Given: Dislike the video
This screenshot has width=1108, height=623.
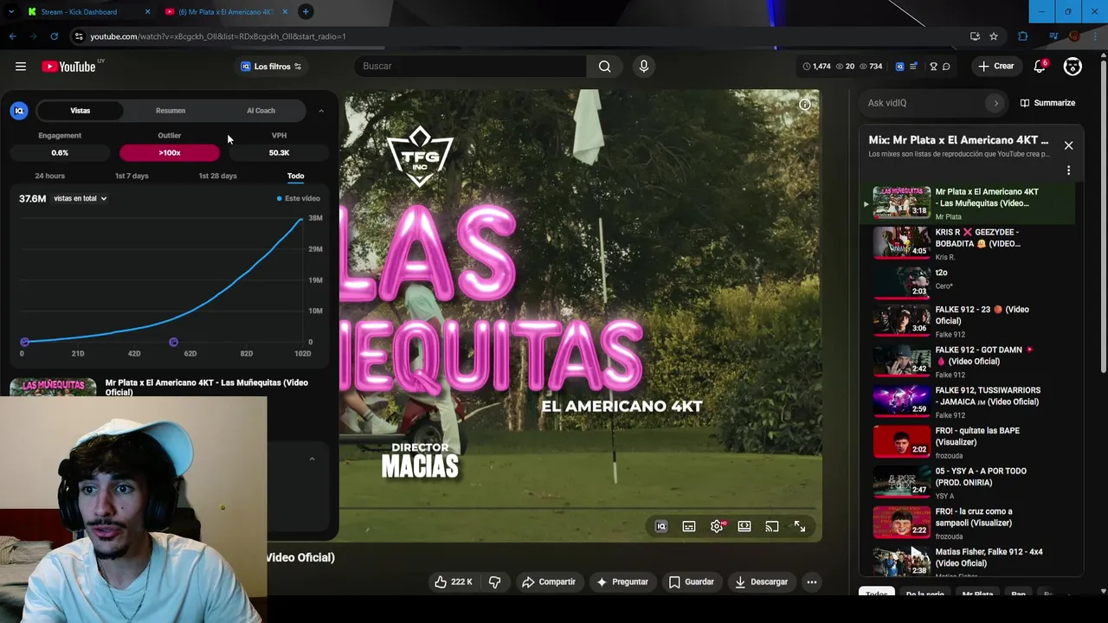Looking at the screenshot, I should (x=494, y=582).
